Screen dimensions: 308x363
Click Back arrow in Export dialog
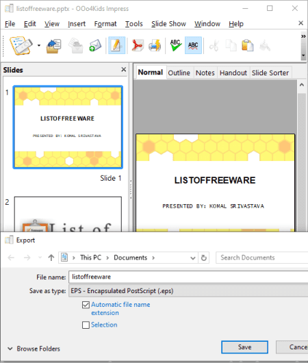click(11, 258)
